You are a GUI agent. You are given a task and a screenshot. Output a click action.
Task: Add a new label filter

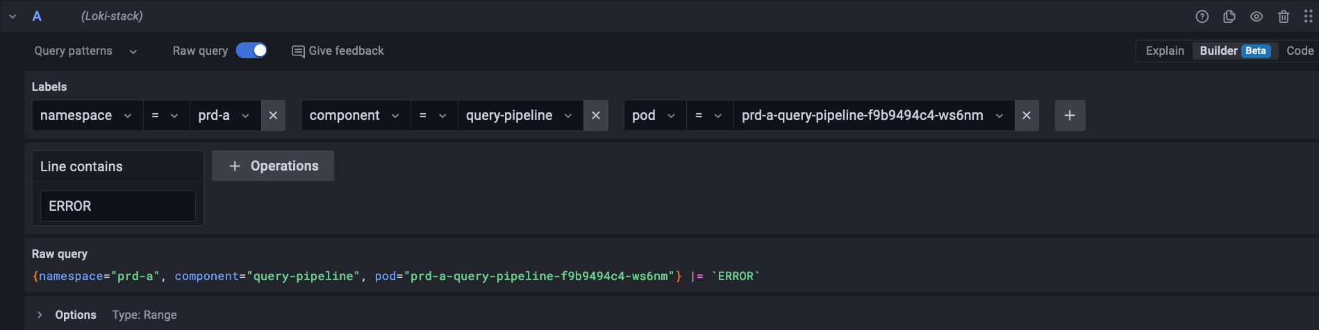tap(1070, 116)
